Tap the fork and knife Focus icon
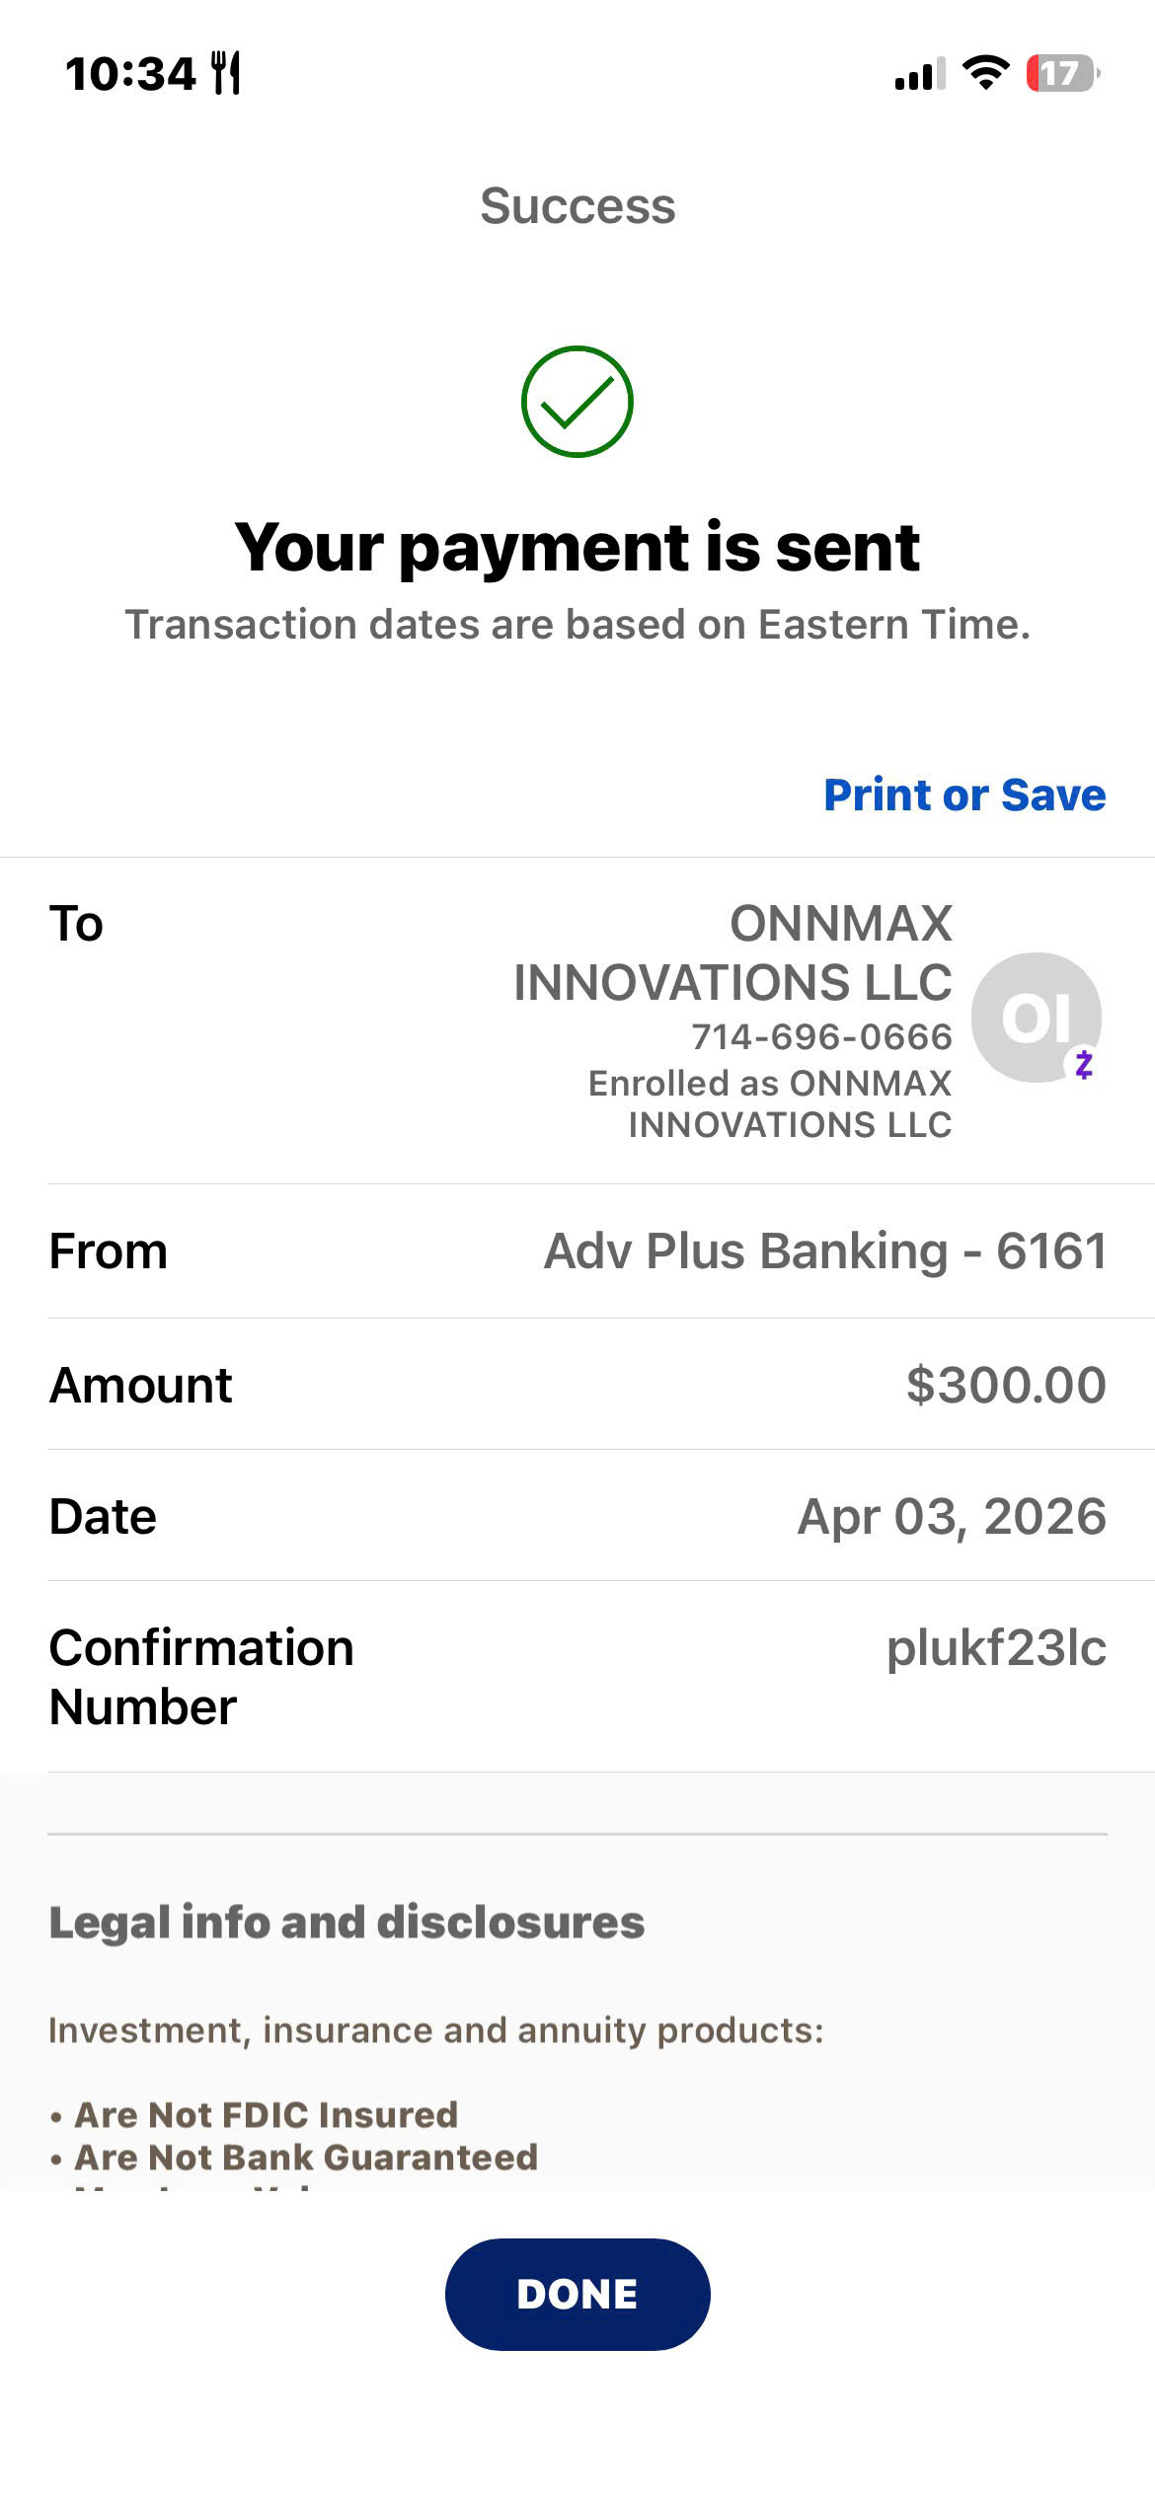The image size is (1155, 2499). coord(226,73)
